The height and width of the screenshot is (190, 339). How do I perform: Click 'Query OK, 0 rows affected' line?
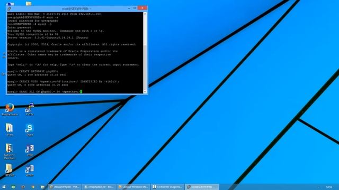point(38,85)
